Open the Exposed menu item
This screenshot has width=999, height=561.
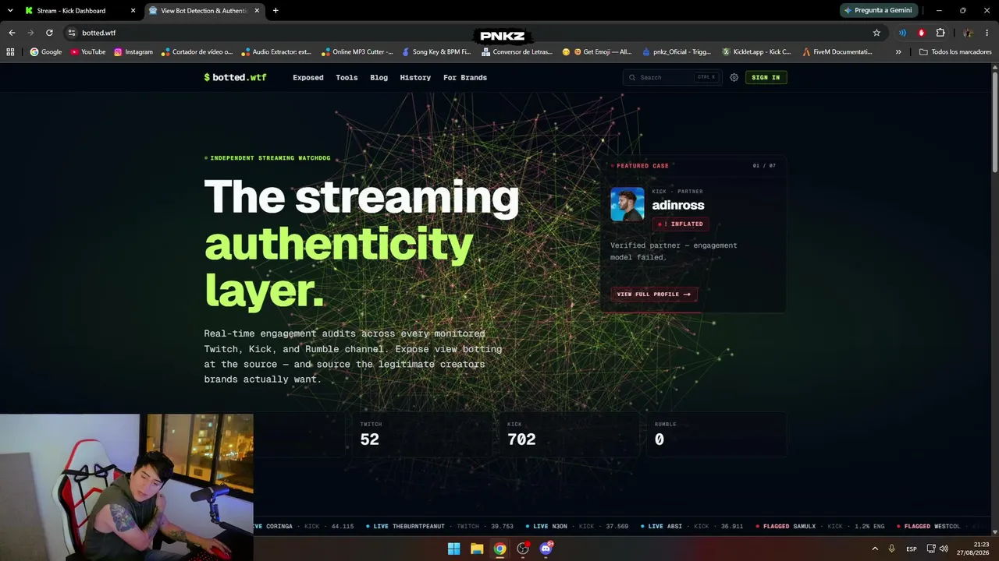coord(308,77)
